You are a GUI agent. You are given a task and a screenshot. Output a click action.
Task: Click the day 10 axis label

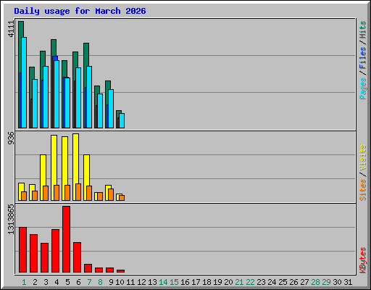120,282
